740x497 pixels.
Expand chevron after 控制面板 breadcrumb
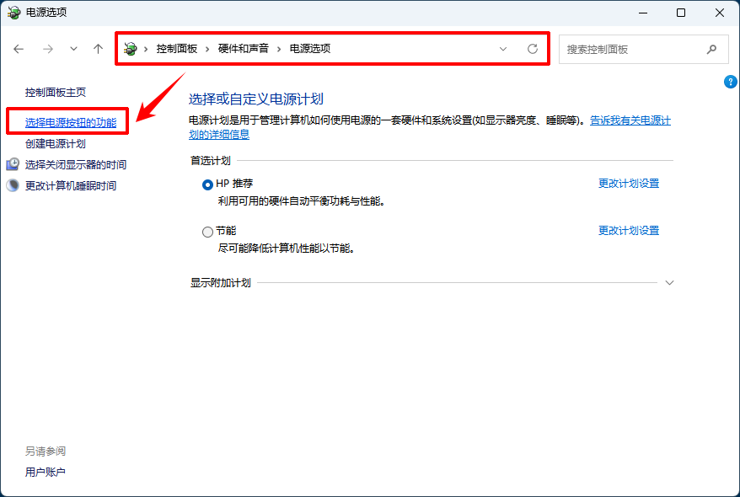(x=207, y=49)
